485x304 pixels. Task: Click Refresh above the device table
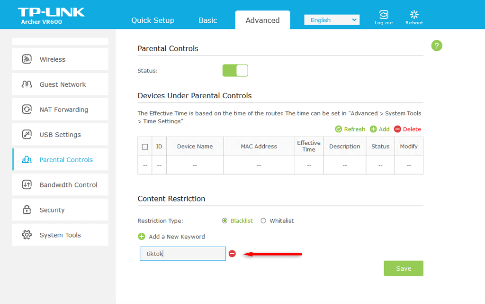point(350,129)
